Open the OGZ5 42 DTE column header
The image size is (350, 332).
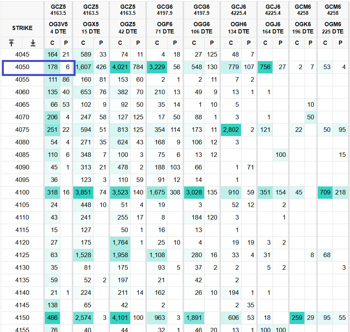(x=128, y=28)
